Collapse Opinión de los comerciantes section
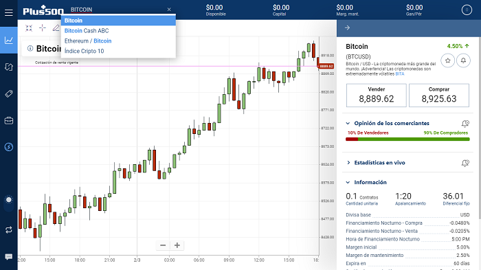 tap(348, 124)
